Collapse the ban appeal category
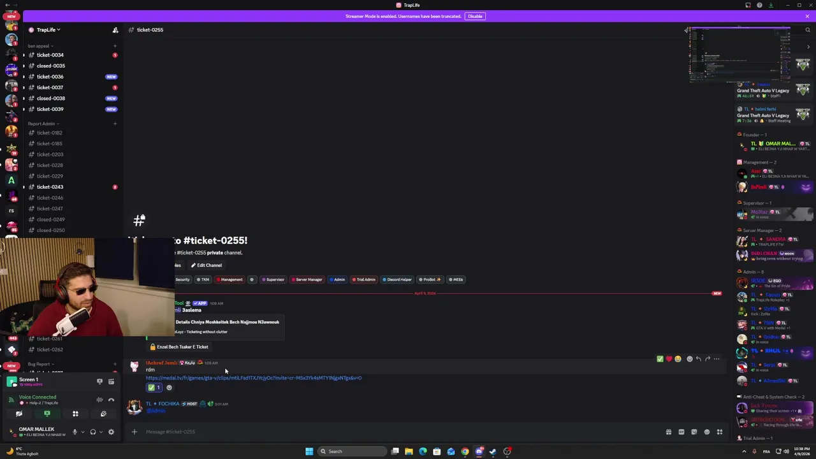 tap(40, 46)
